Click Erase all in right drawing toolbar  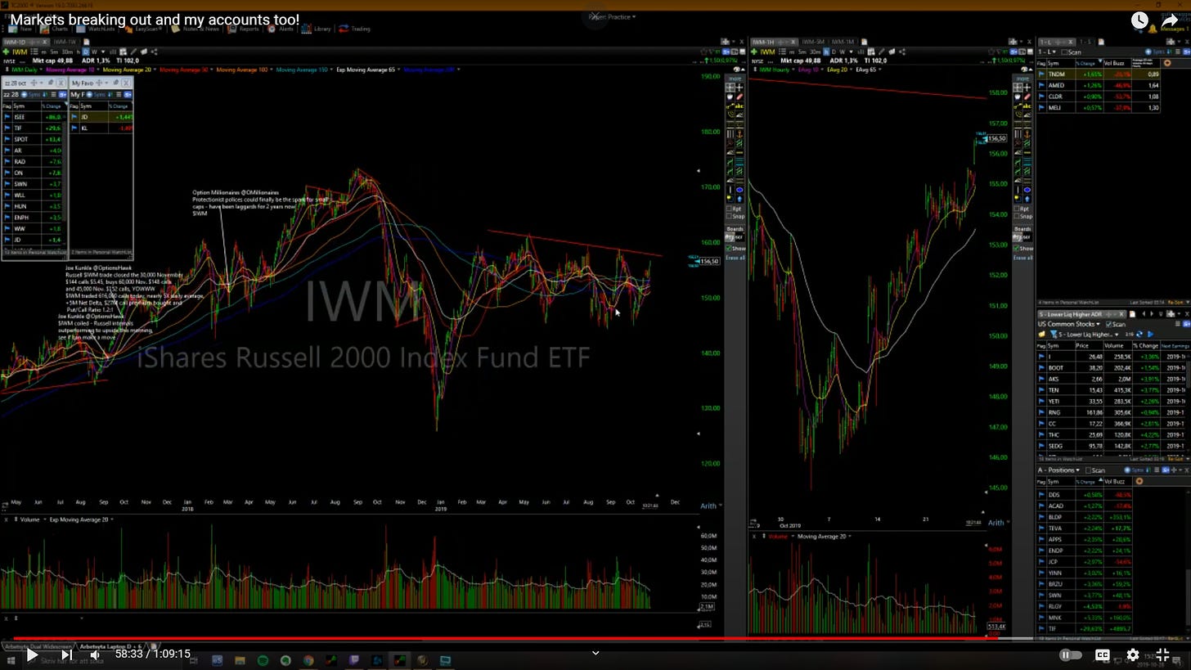tap(1023, 258)
